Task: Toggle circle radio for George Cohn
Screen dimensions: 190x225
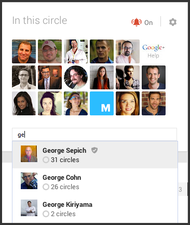Action: pyautogui.click(x=46, y=187)
